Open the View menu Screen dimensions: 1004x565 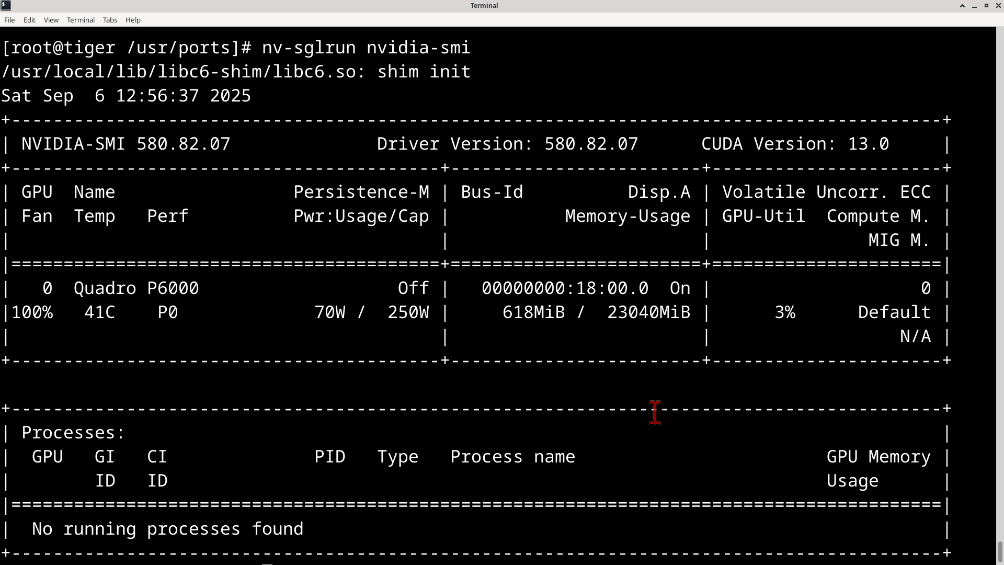point(51,20)
